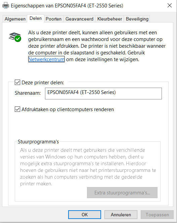Screen dimensions: 177x223
Task: Click the shared printer icon with green checkmark
Action: (15, 37)
